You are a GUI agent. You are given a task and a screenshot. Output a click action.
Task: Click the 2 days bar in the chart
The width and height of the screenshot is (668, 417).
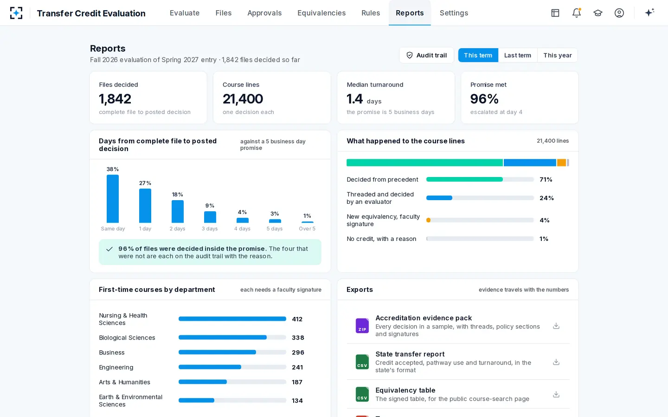(178, 211)
